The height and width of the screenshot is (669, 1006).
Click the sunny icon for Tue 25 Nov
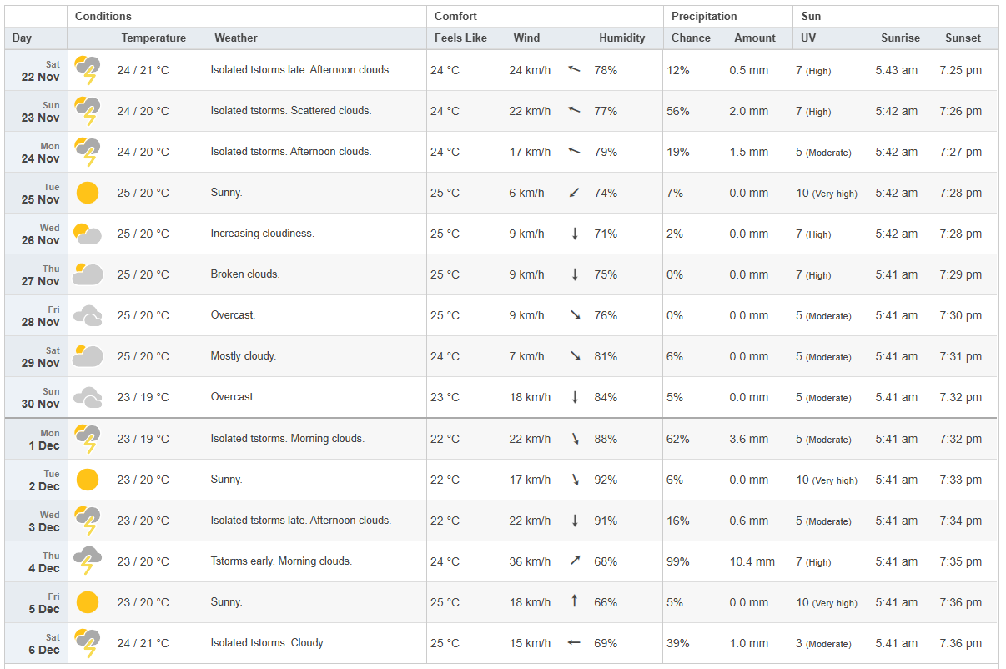coord(88,193)
